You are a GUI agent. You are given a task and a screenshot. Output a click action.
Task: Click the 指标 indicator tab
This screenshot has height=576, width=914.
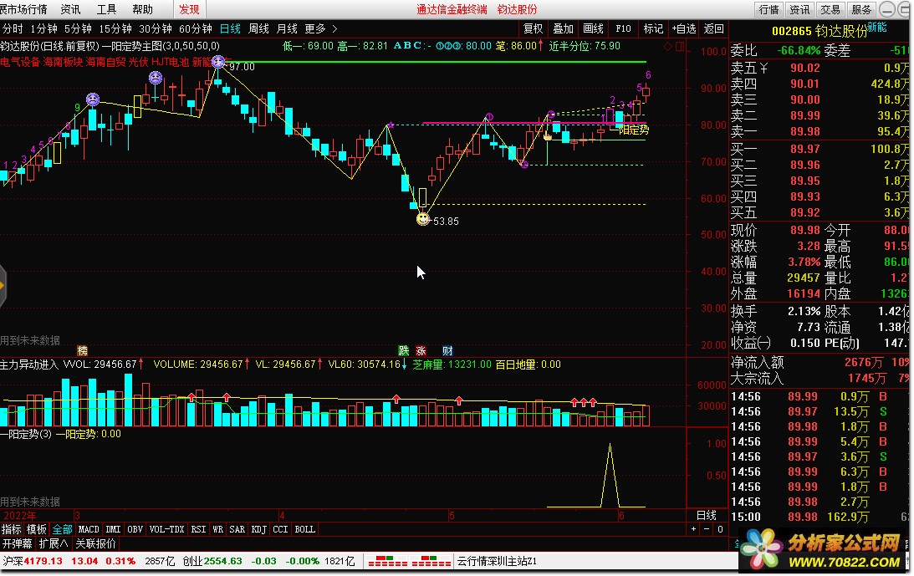pyautogui.click(x=11, y=529)
